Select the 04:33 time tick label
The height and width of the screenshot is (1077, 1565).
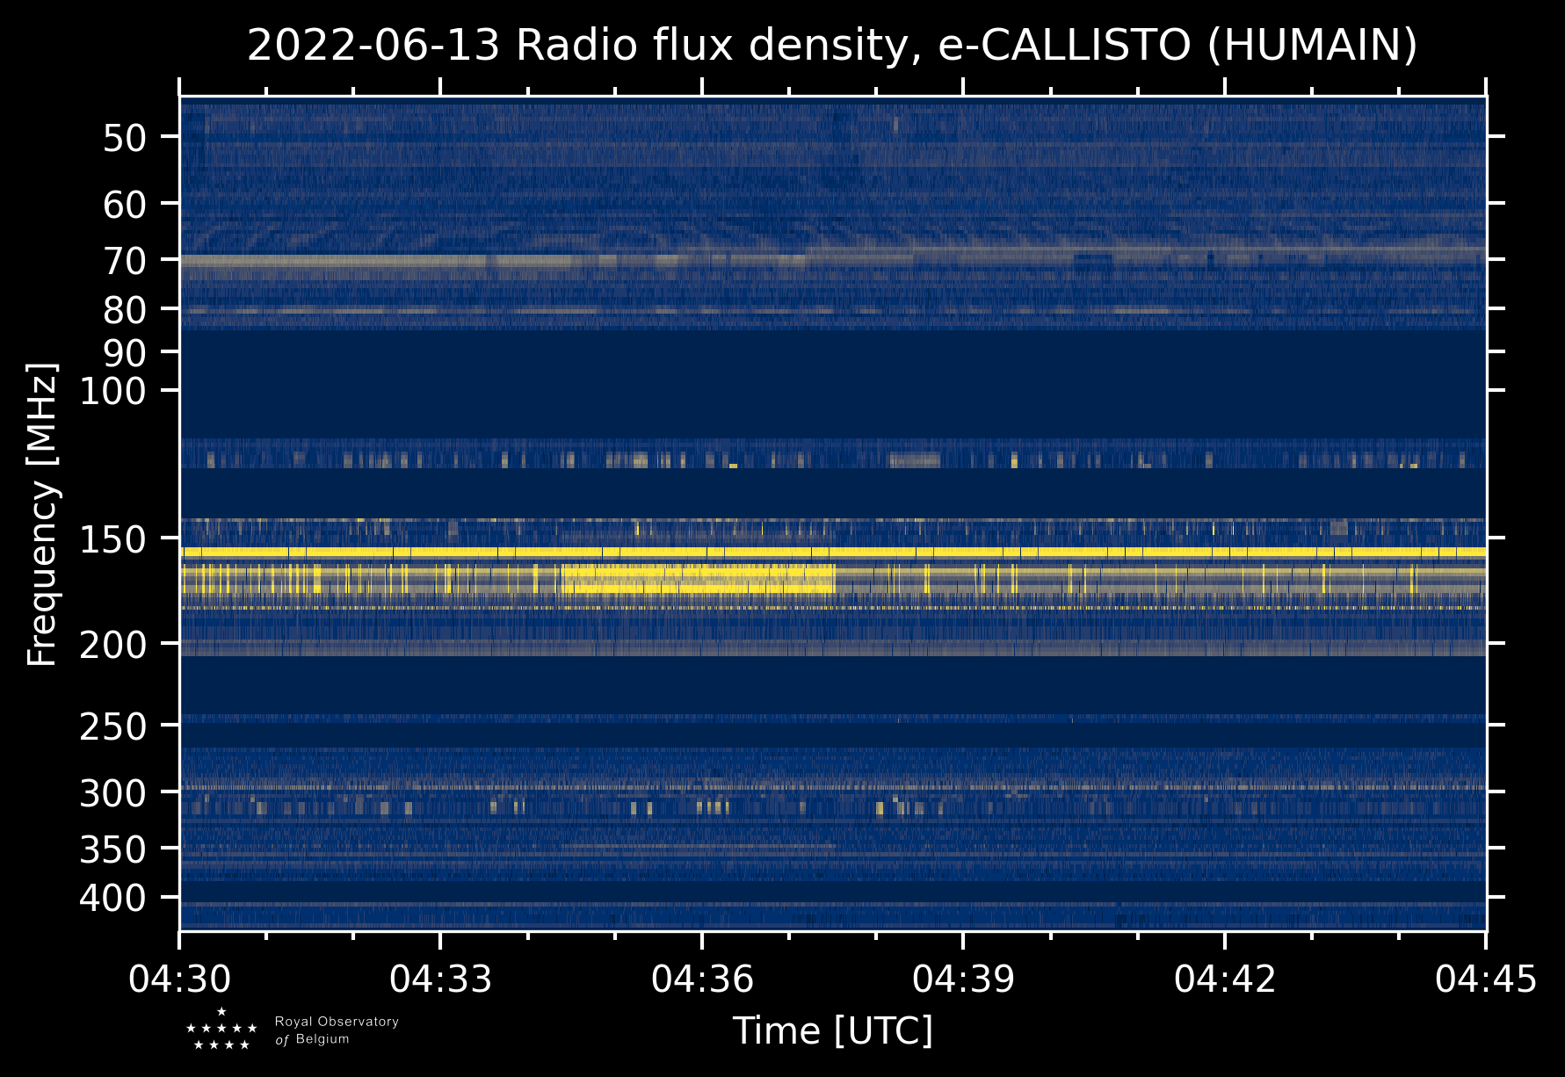pos(440,979)
